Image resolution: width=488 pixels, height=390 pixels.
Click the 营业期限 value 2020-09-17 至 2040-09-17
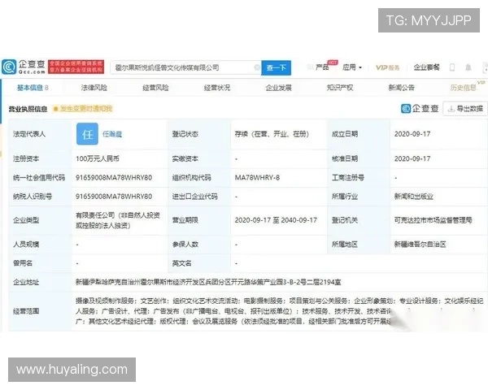click(x=276, y=220)
